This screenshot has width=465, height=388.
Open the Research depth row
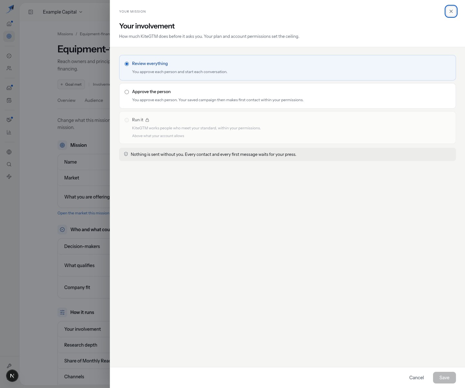84,345
